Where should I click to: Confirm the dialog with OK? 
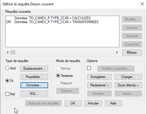click(x=73, y=103)
